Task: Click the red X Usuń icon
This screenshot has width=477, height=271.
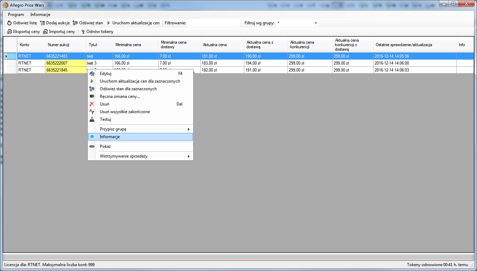Action: pos(92,104)
